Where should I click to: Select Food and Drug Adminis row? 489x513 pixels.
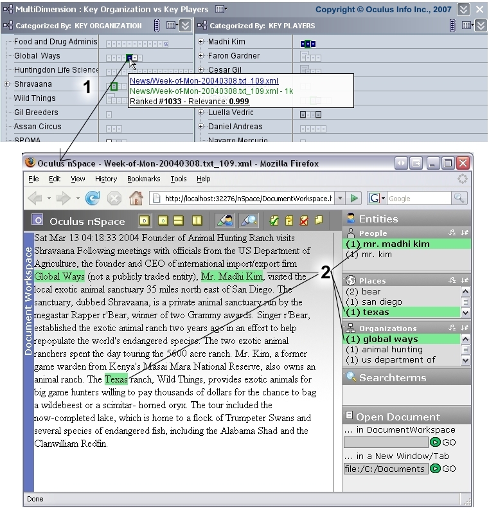coord(56,42)
